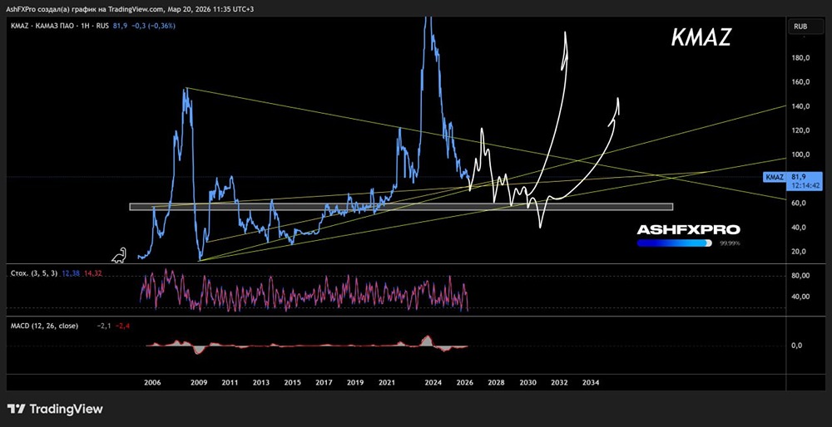
Task: Click the chart author header line
Action: 131,8
